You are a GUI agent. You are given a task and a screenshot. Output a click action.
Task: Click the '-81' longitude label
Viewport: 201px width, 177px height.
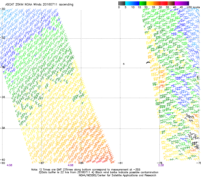click(x=120, y=163)
